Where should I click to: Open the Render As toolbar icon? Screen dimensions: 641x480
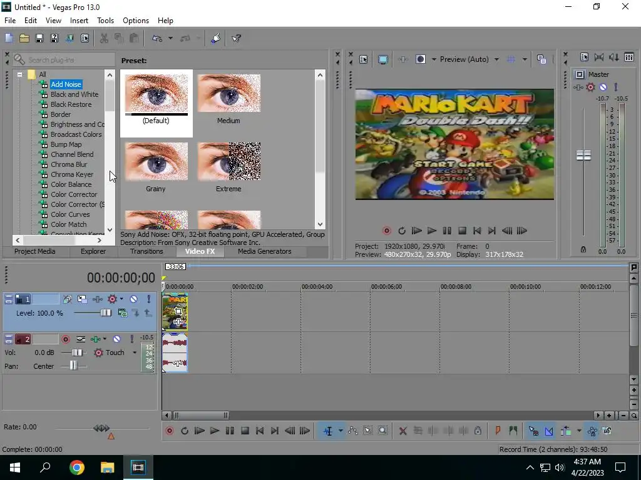69,38
